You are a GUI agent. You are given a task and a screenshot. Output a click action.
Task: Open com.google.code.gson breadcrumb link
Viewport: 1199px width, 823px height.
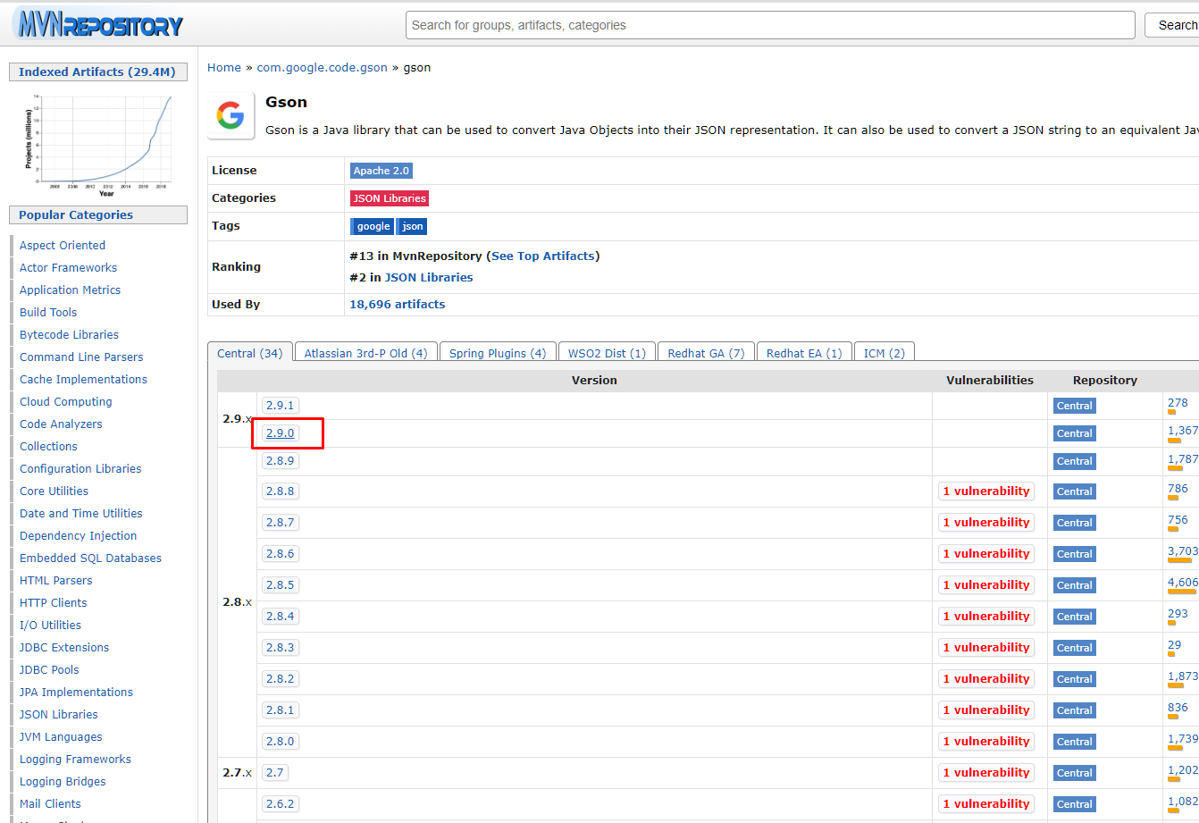click(322, 67)
